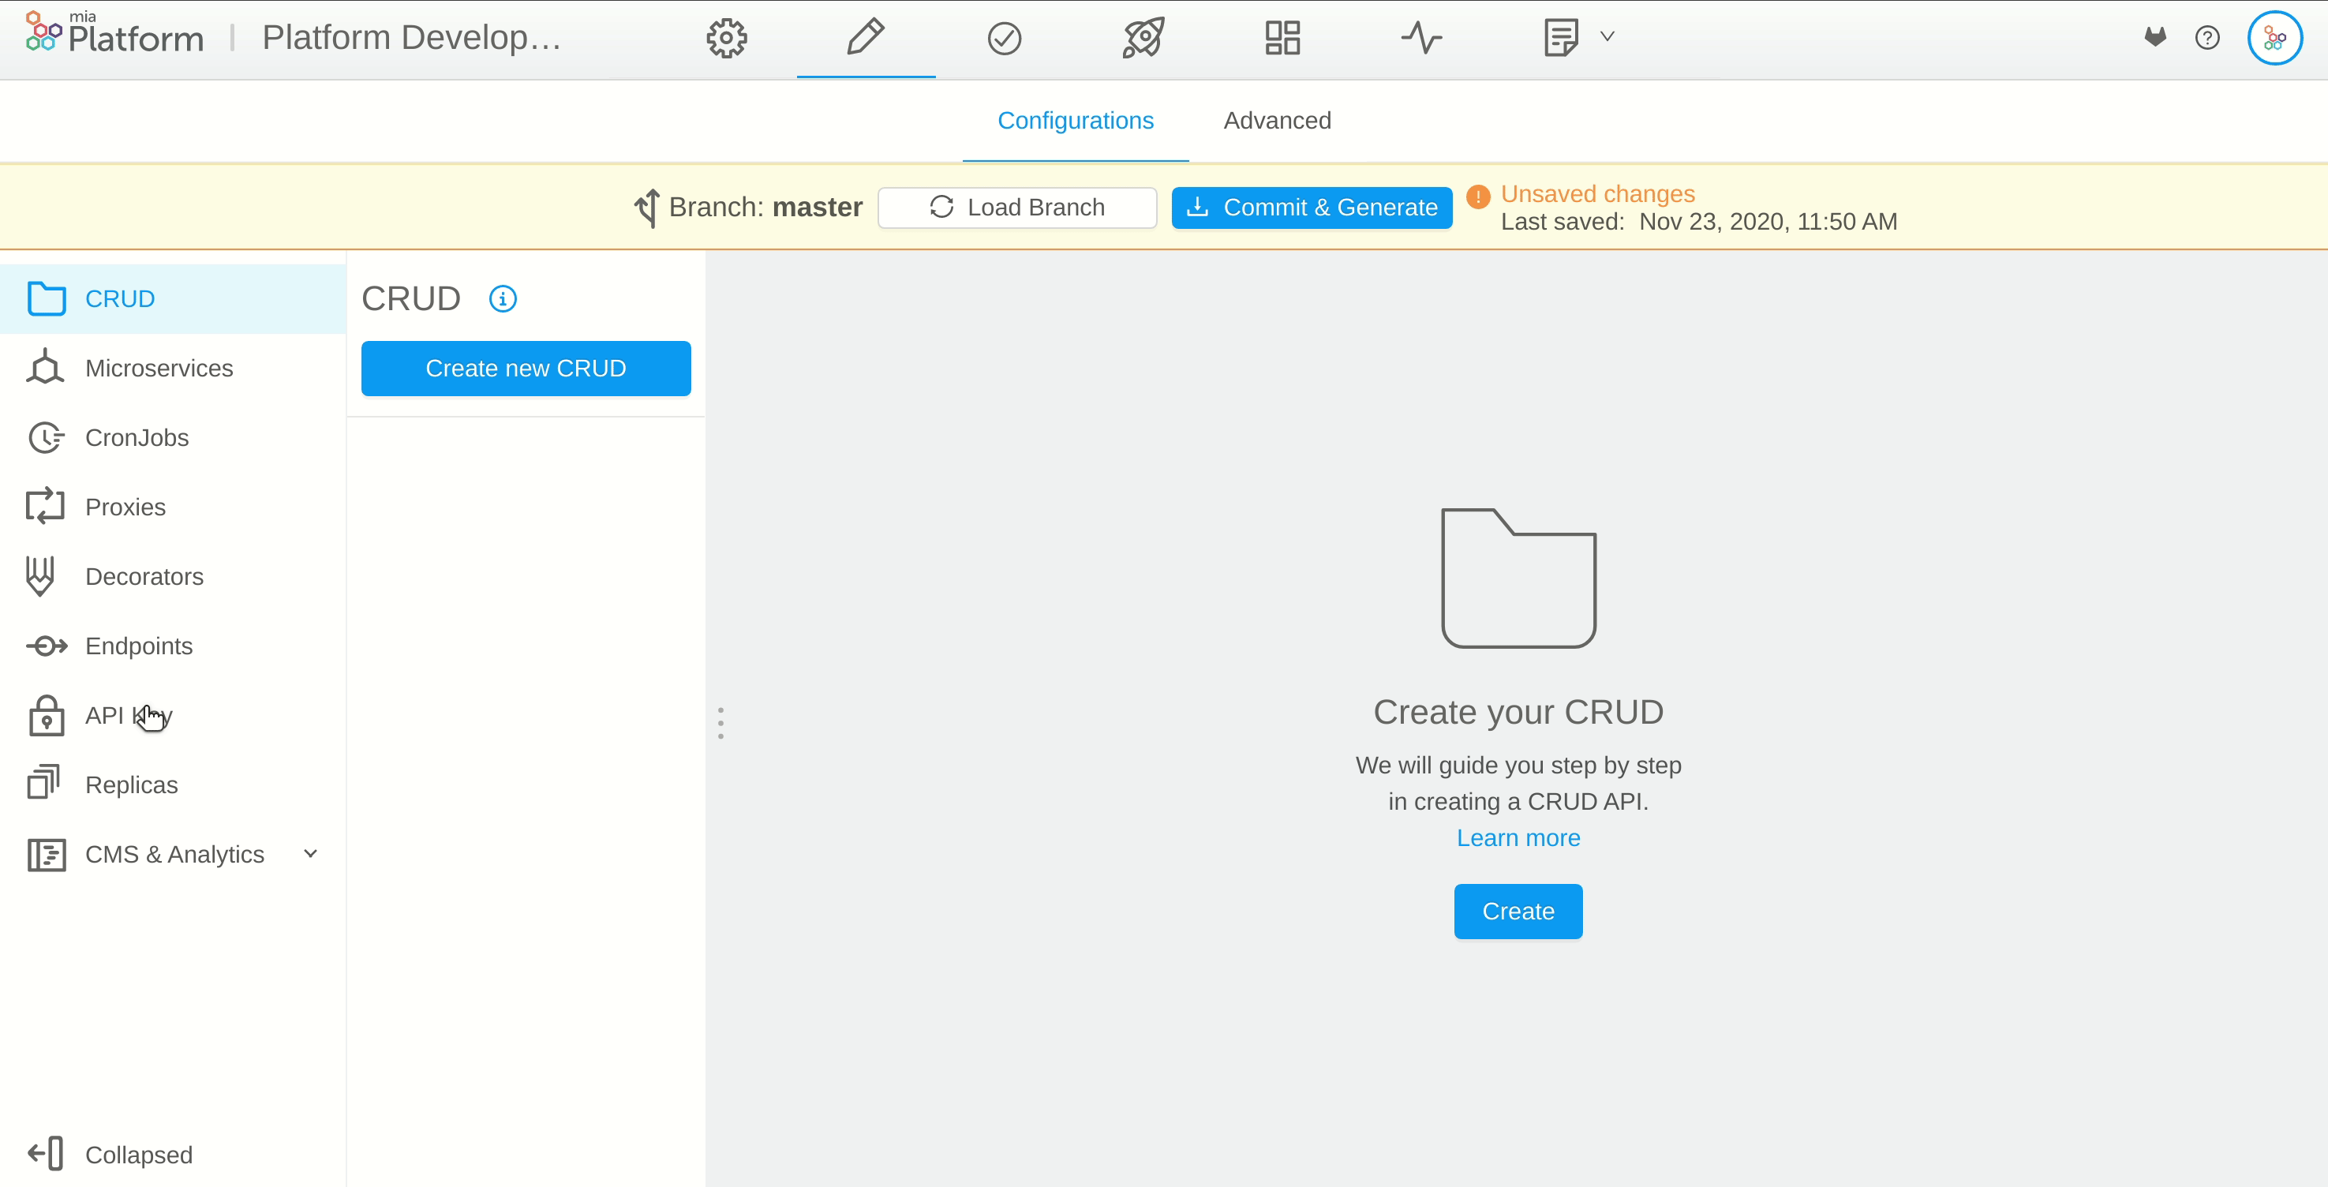Click the info icon next to CRUD heading
The image size is (2328, 1187).
coord(503,298)
